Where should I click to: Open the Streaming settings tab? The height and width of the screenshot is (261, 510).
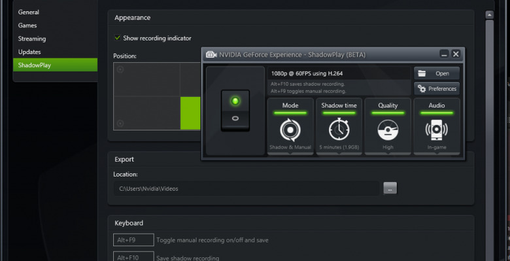coord(32,39)
